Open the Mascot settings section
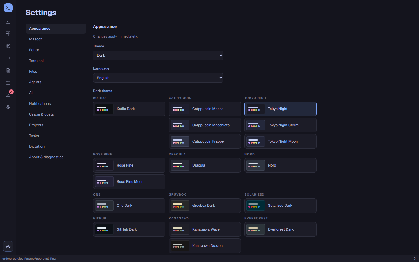 tap(56, 39)
